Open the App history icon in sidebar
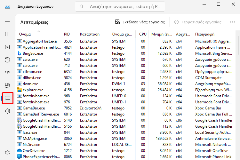 click(x=7, y=60)
